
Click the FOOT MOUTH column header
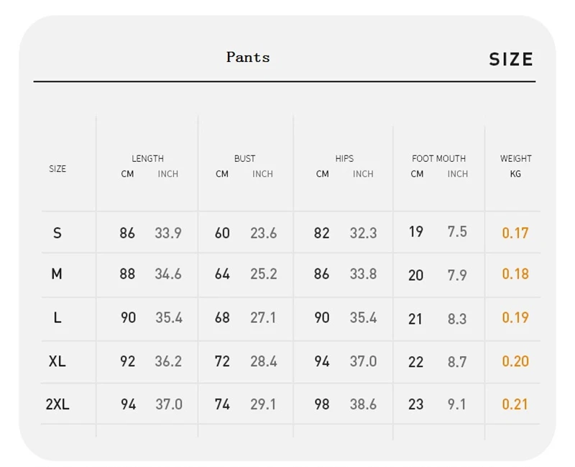pos(438,158)
